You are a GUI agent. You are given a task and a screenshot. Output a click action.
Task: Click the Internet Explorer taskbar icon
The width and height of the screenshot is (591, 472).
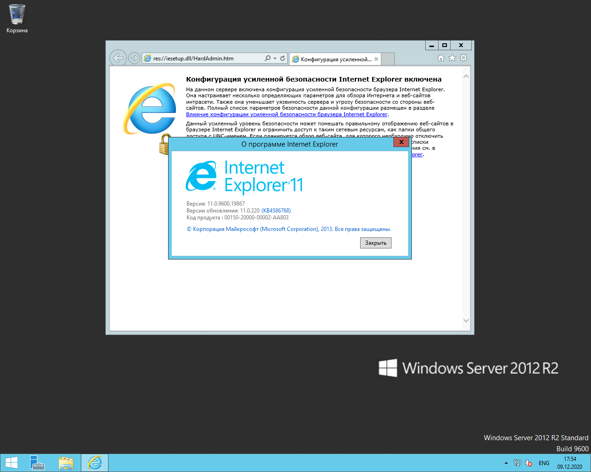pos(95,463)
